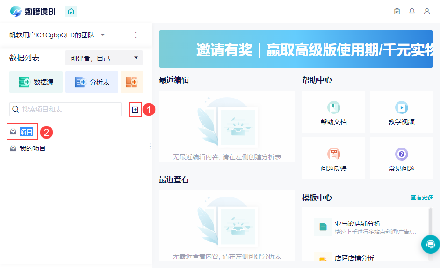Click the template list scrollbar
The height and width of the screenshot is (268, 440).
click(x=431, y=234)
